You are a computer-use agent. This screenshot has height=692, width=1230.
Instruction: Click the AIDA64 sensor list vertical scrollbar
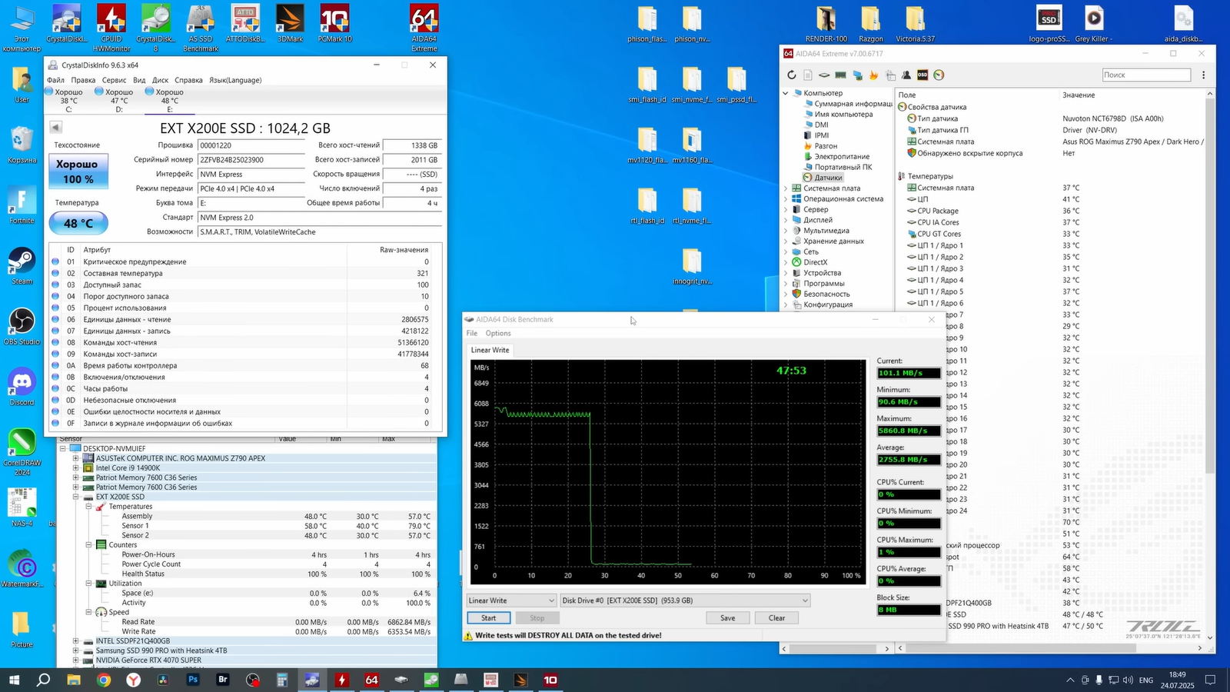click(1210, 308)
